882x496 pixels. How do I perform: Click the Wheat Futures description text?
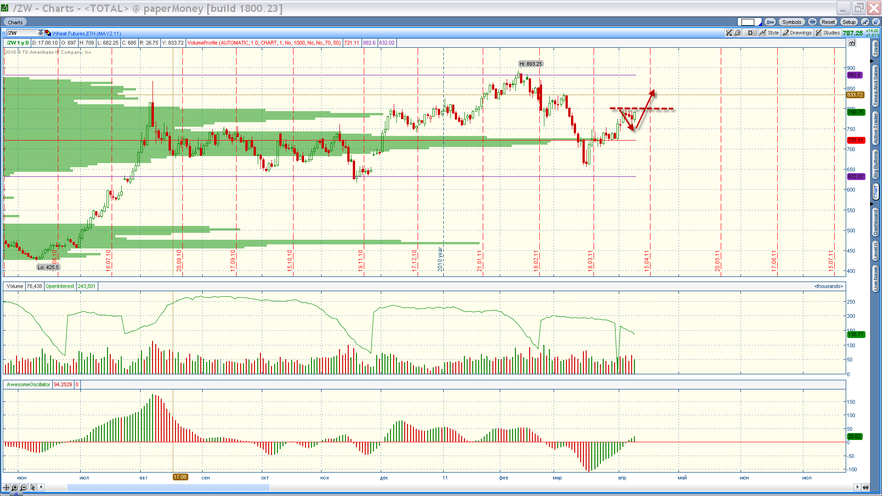click(86, 34)
